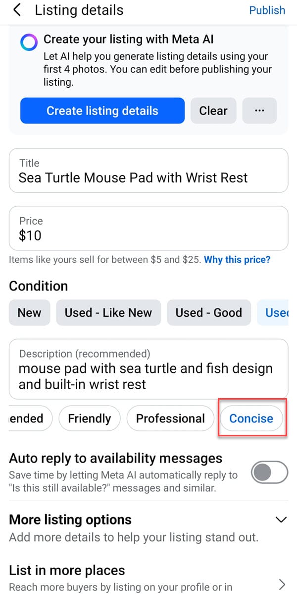Toggle auto reply to availability messages
This screenshot has width=297, height=594.
(269, 472)
